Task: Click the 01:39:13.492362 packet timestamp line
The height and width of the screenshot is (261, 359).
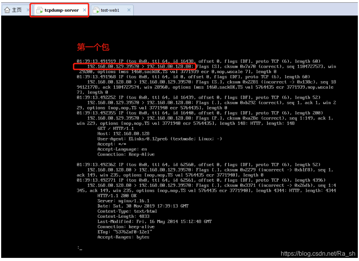Action: click(199, 165)
